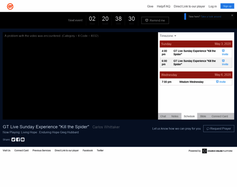Dismiss the "New here?" notification

(x=232, y=15)
